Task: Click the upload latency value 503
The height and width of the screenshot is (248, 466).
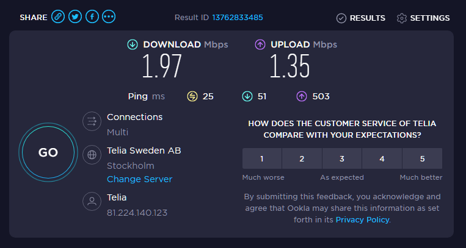Action: tap(321, 96)
